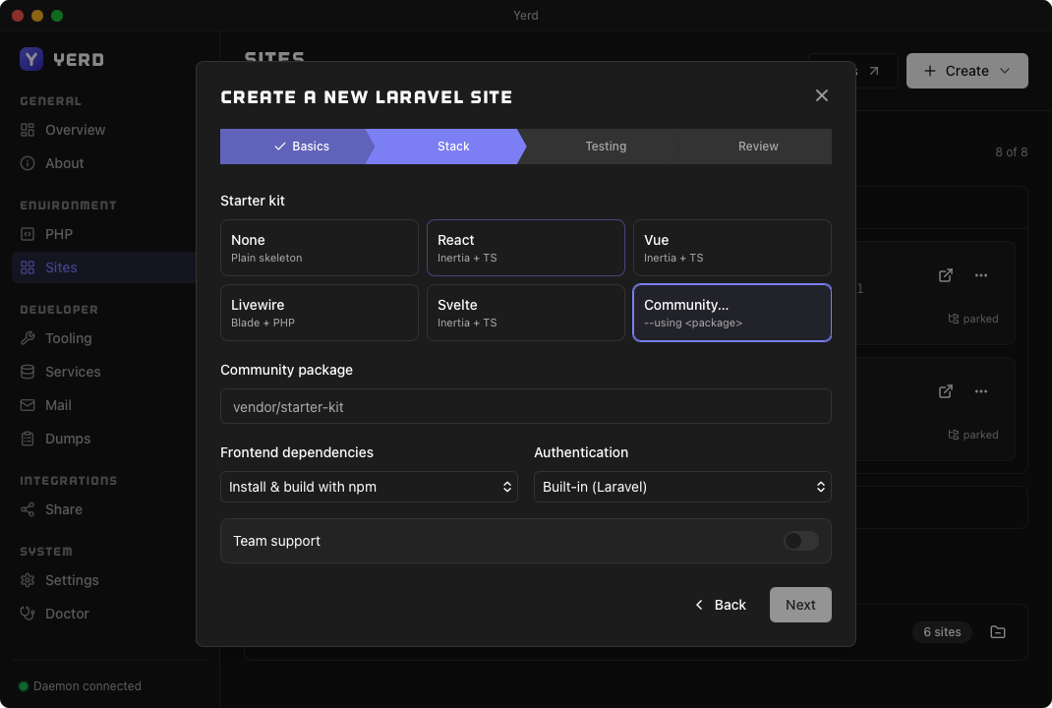Screen dimensions: 1052x708
Task: Click the Doctor stethoscope icon
Action: pyautogui.click(x=28, y=614)
